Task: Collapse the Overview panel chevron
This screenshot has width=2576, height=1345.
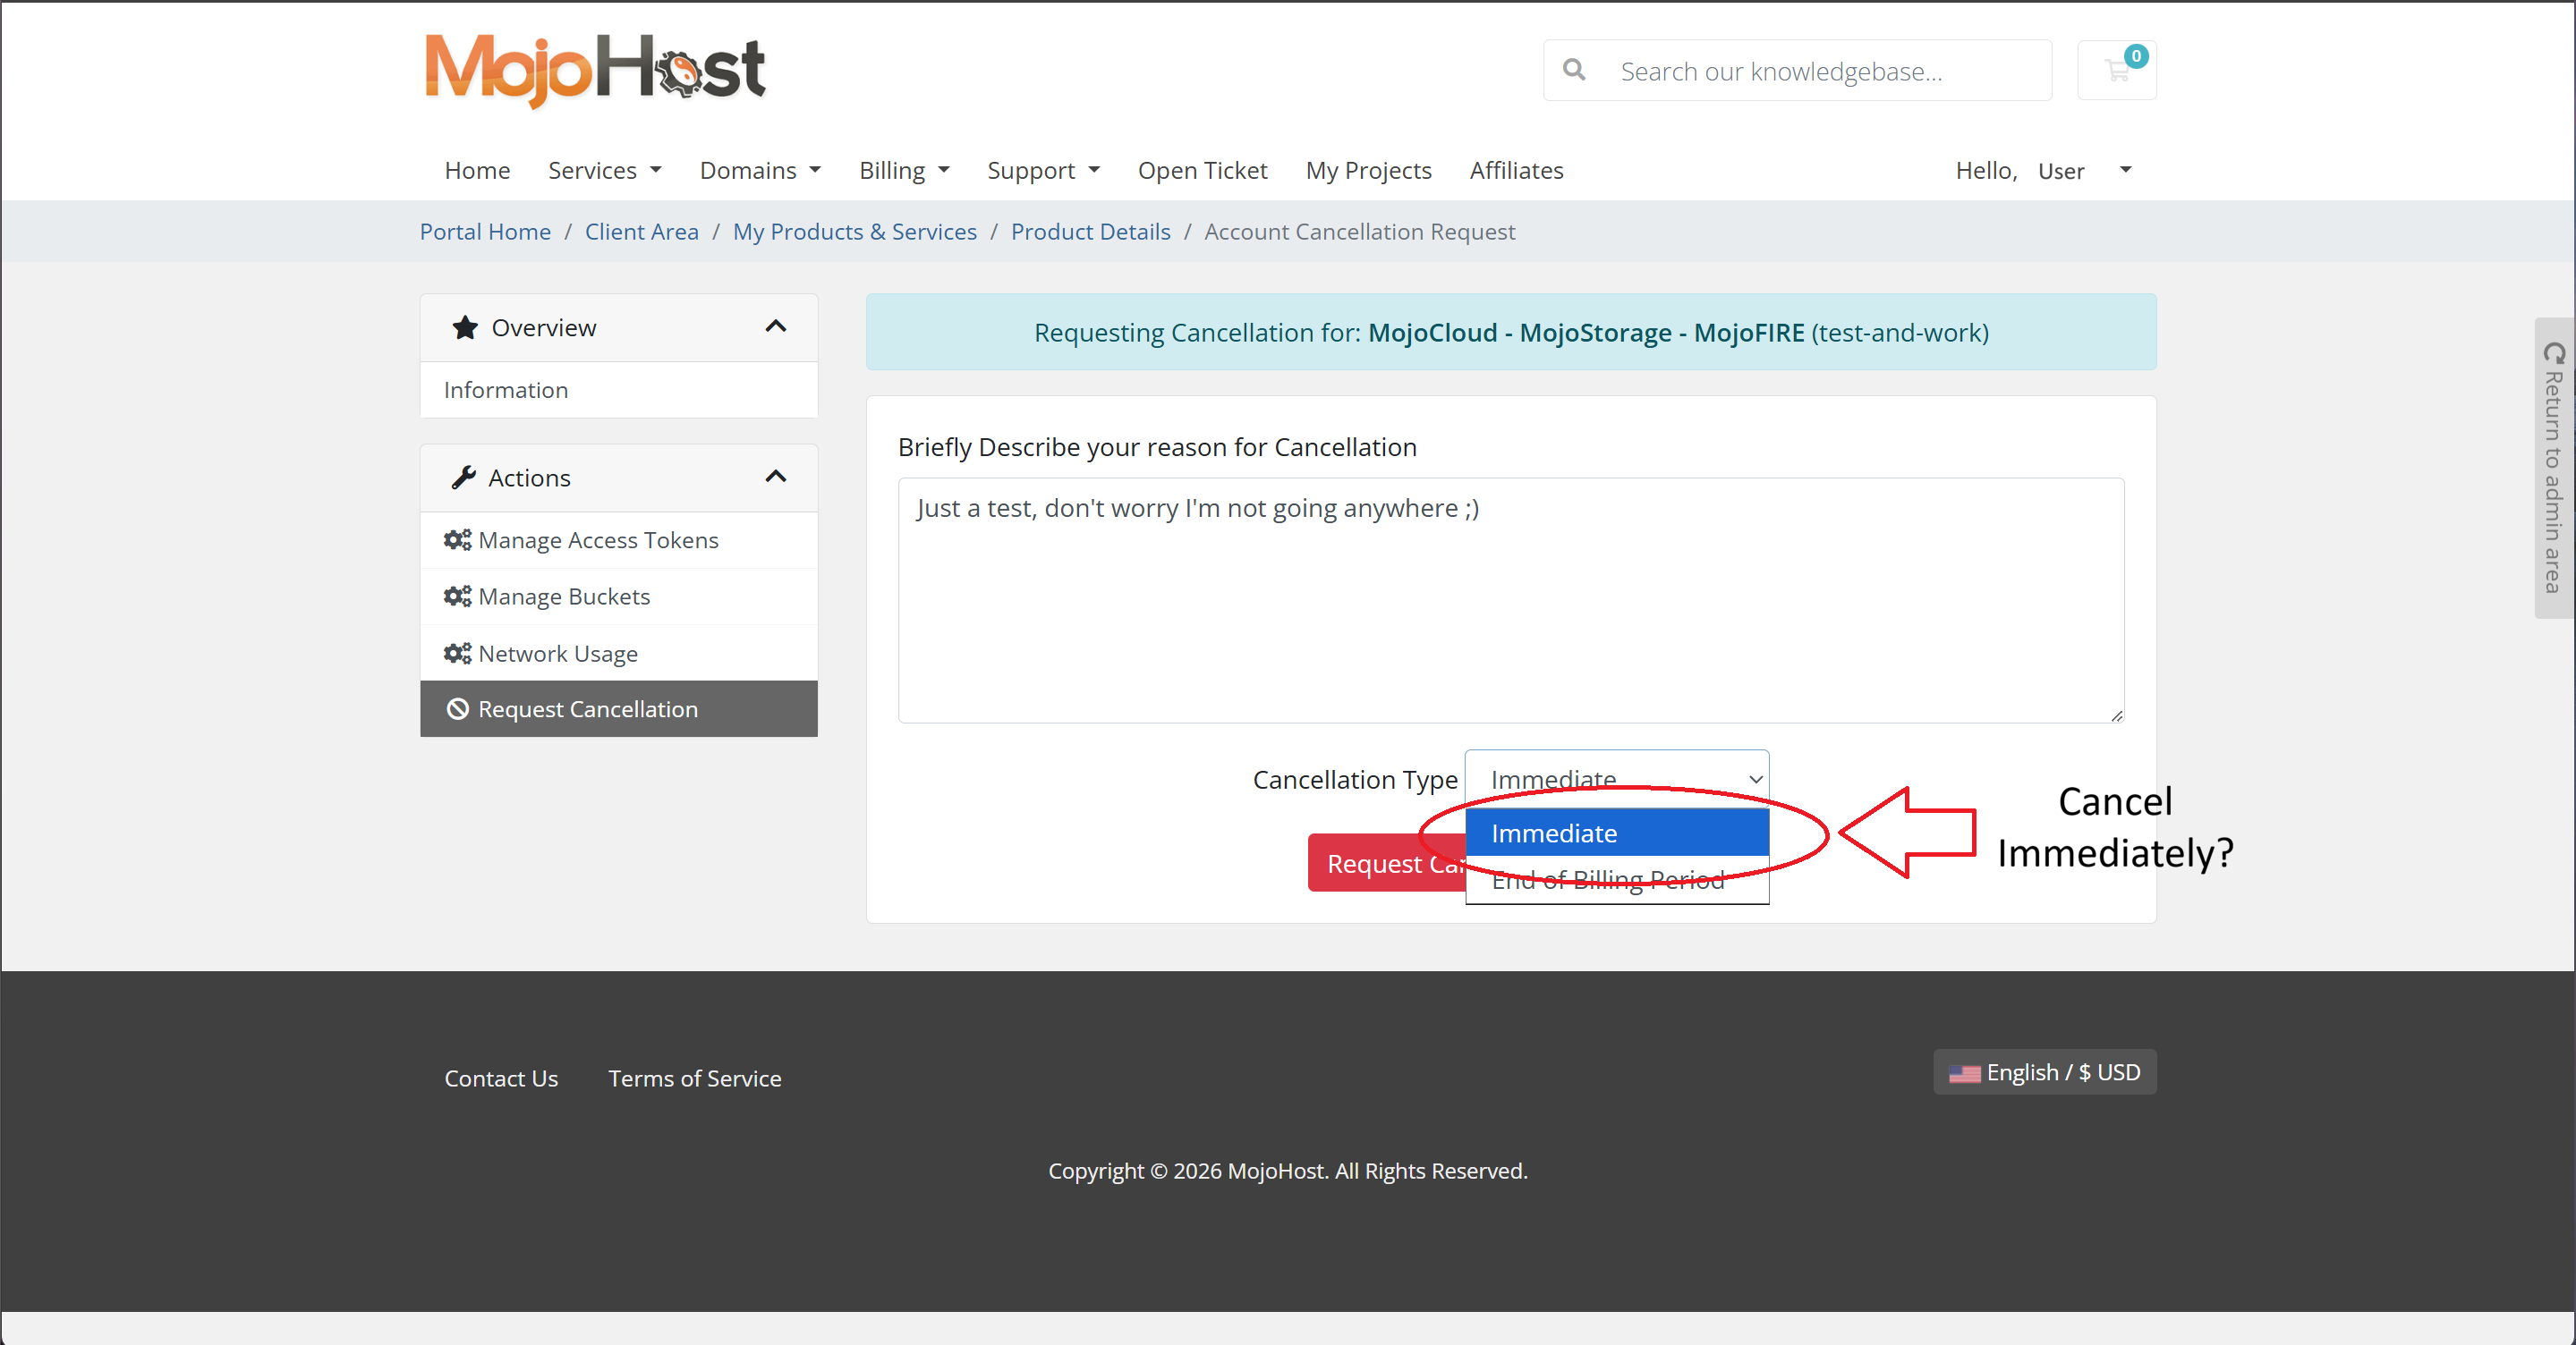Action: (x=776, y=326)
